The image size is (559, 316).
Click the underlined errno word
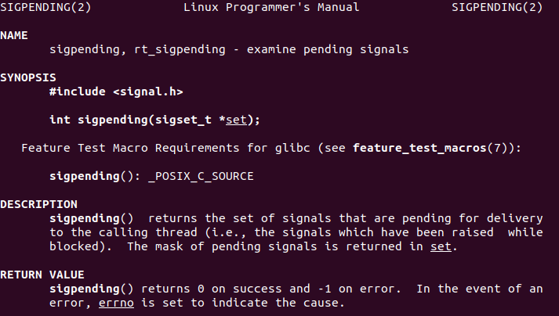click(x=116, y=303)
